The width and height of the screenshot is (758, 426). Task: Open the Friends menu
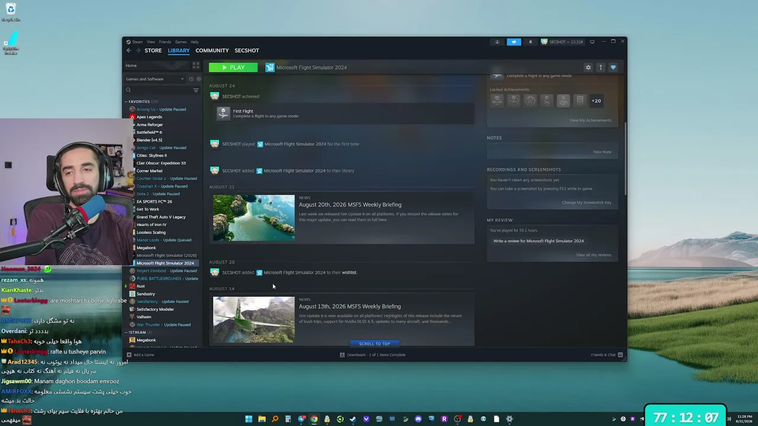click(x=165, y=42)
